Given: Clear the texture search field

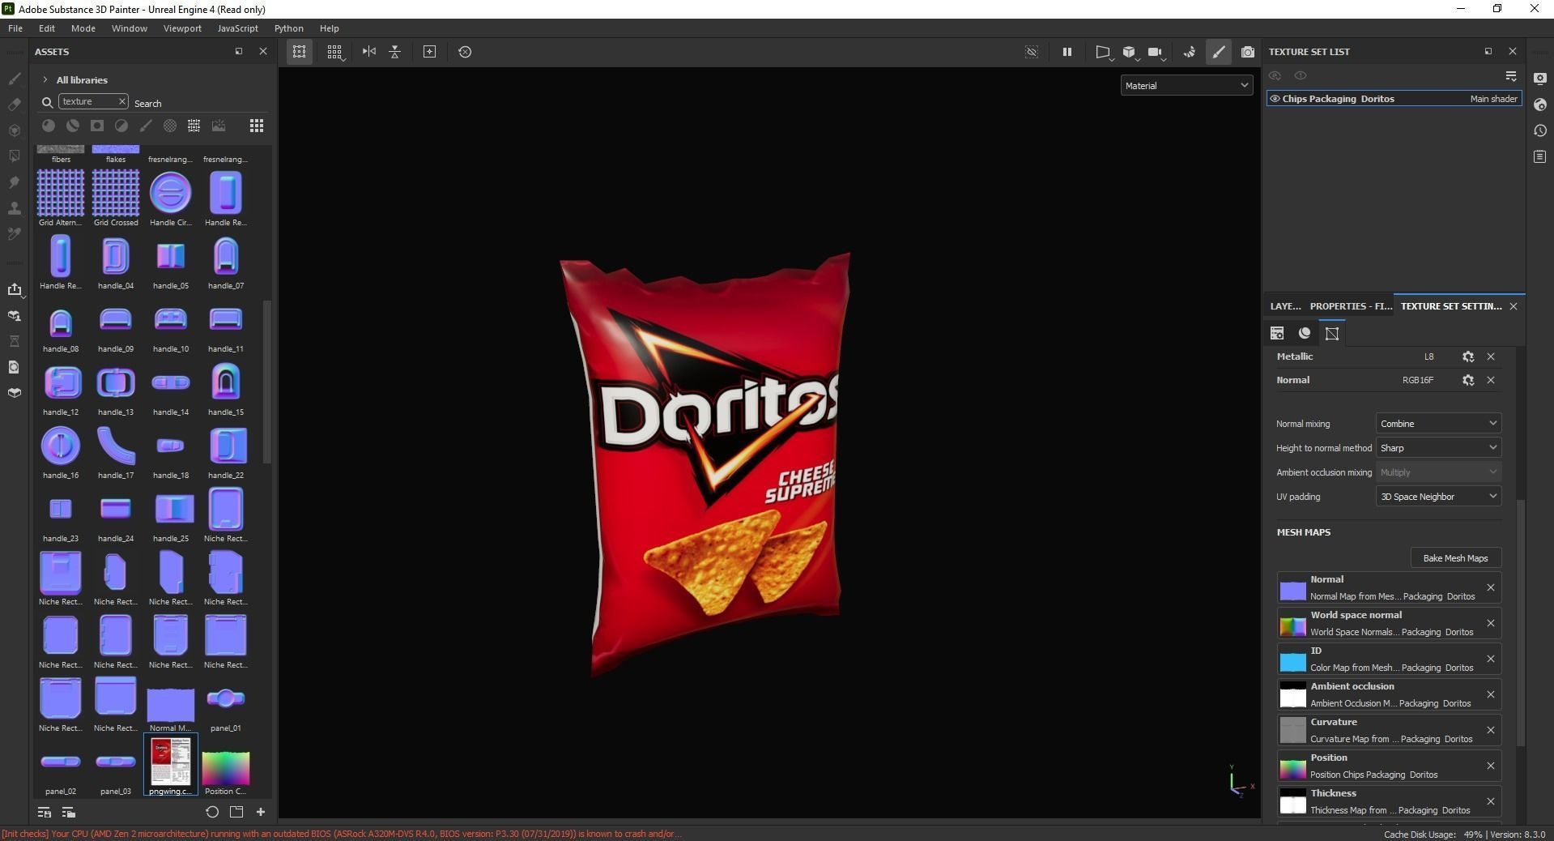Looking at the screenshot, I should pos(121,101).
